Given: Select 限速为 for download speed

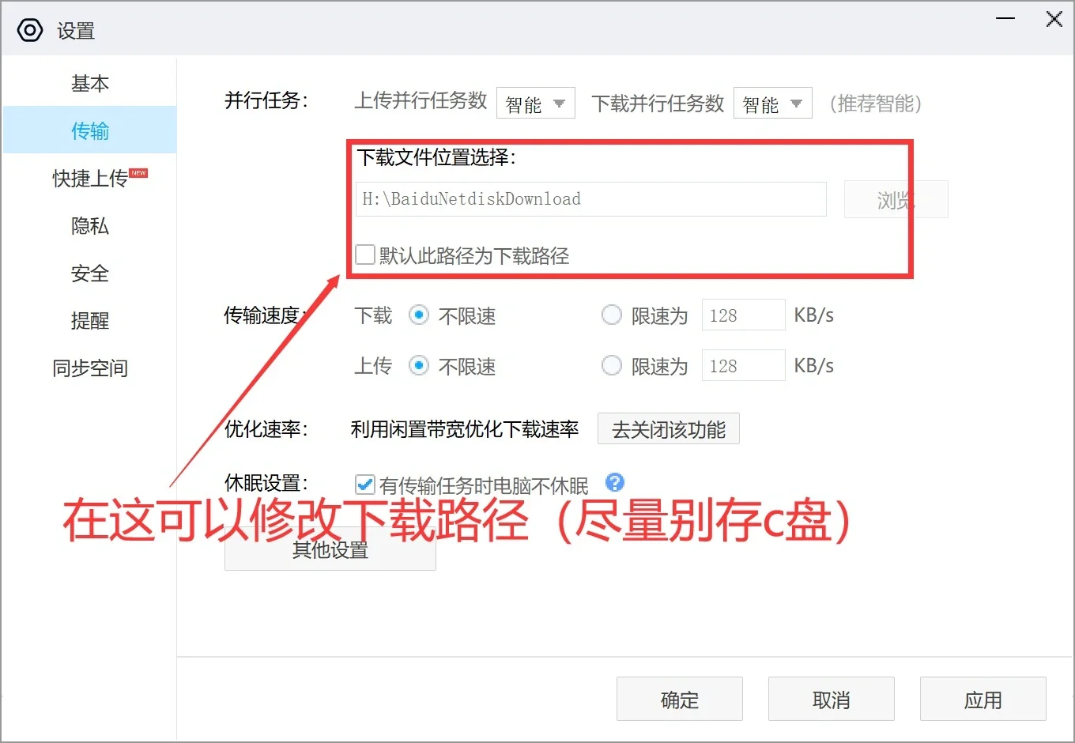Looking at the screenshot, I should 611,315.
